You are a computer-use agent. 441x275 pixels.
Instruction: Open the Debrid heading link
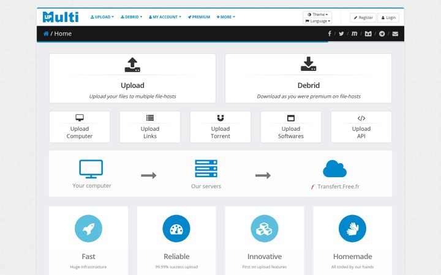[309, 86]
